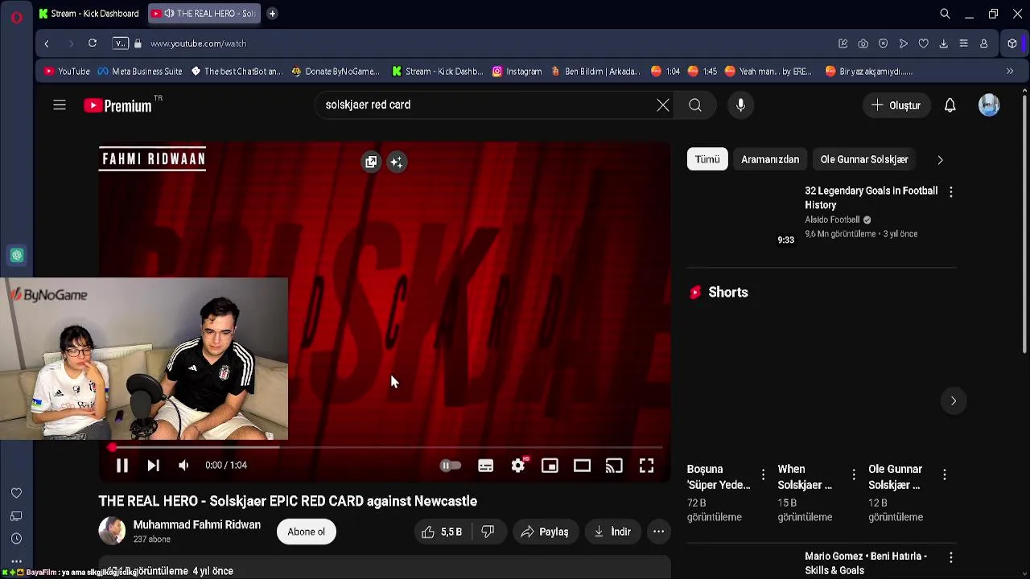Open the YouTube guide hamburger menu

[60, 105]
